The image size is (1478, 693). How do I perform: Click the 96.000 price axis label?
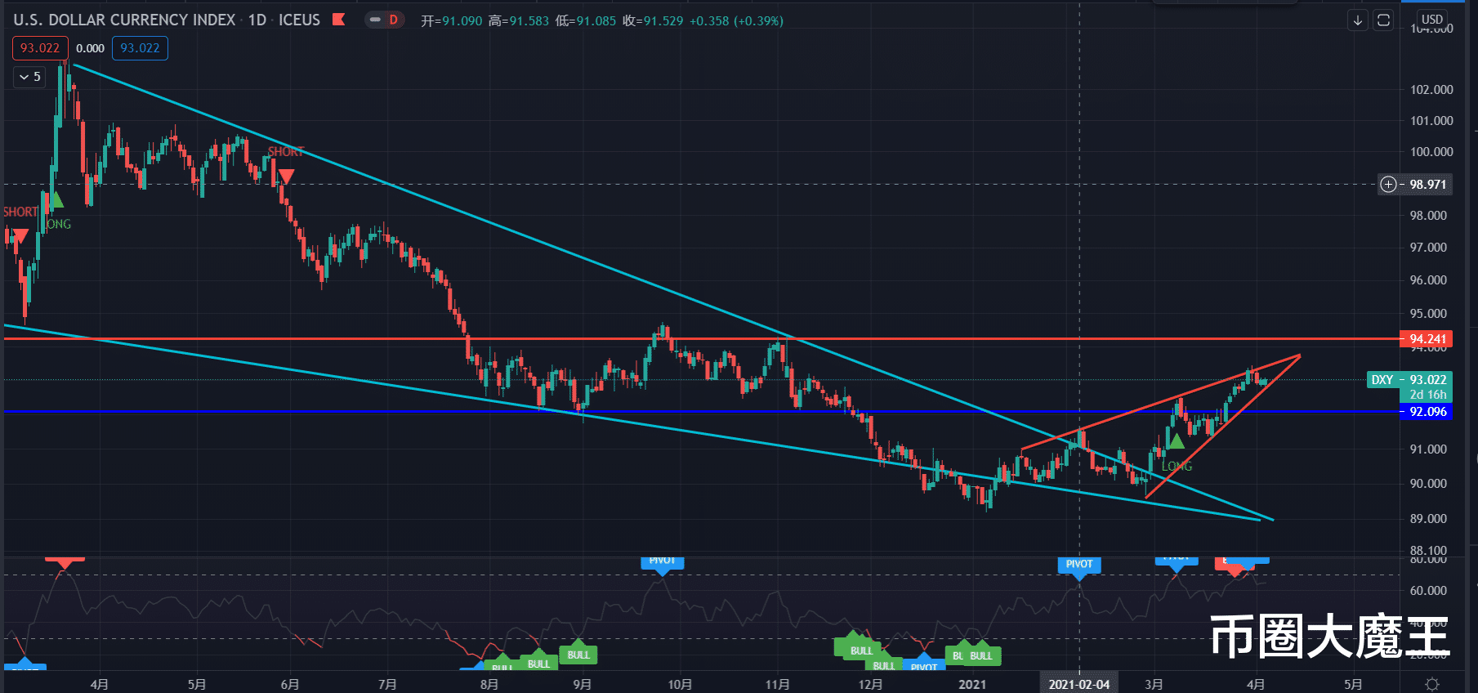coord(1428,279)
